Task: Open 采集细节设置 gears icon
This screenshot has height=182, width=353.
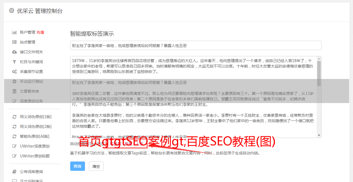Action: [14, 72]
